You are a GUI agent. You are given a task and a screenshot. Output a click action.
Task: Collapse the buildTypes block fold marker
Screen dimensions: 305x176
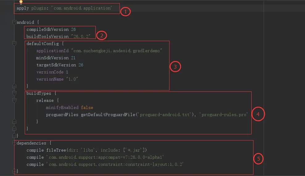(14, 93)
